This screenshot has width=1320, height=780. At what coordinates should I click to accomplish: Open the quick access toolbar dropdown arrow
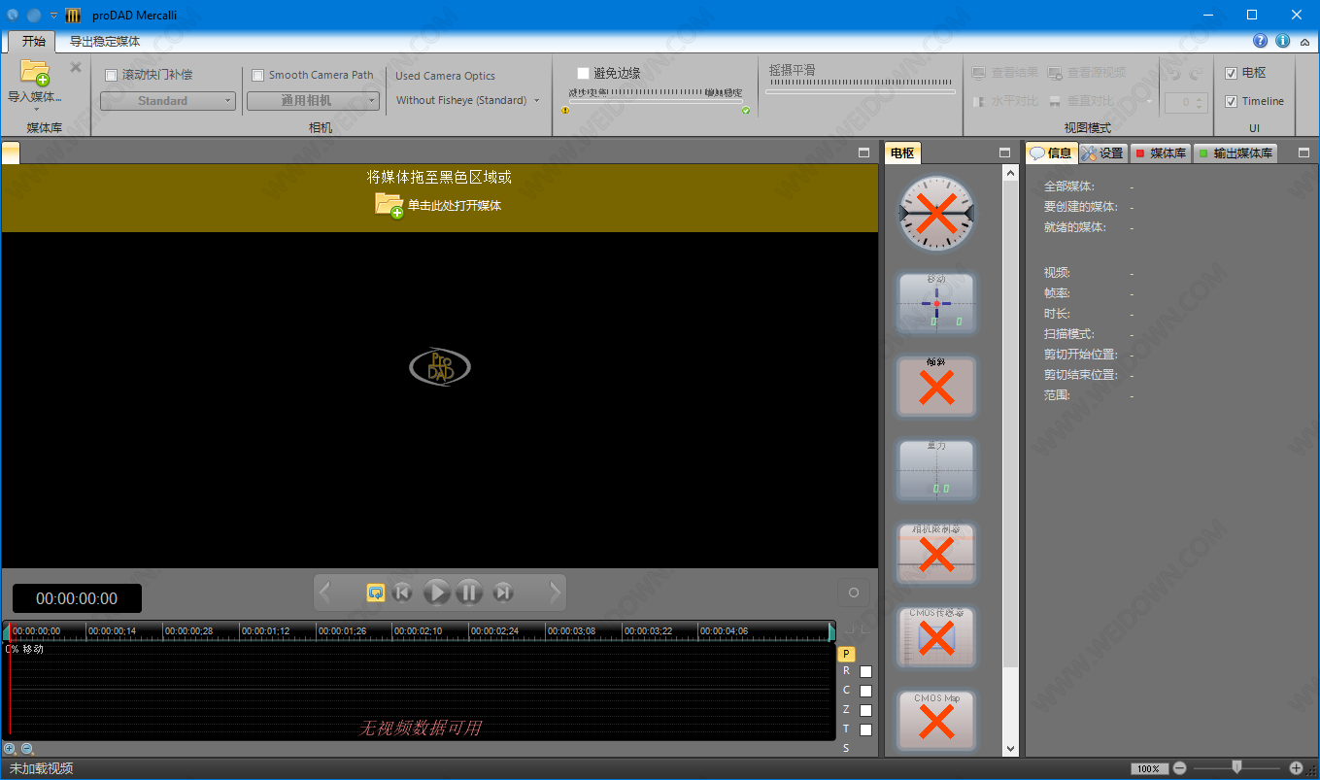pos(53,15)
